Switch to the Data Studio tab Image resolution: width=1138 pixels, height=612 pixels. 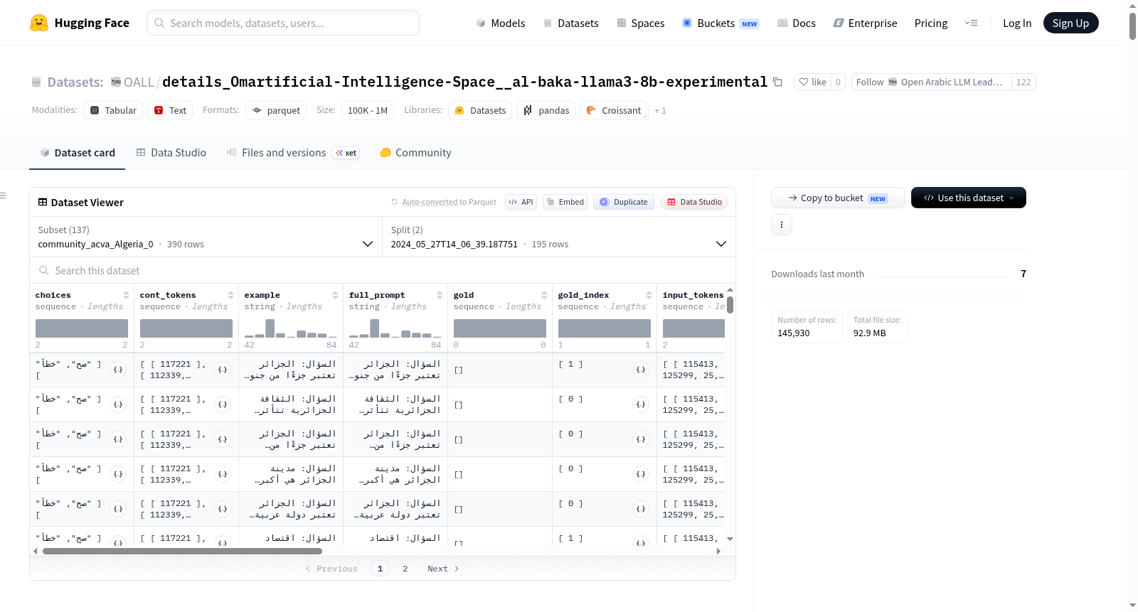tap(171, 153)
